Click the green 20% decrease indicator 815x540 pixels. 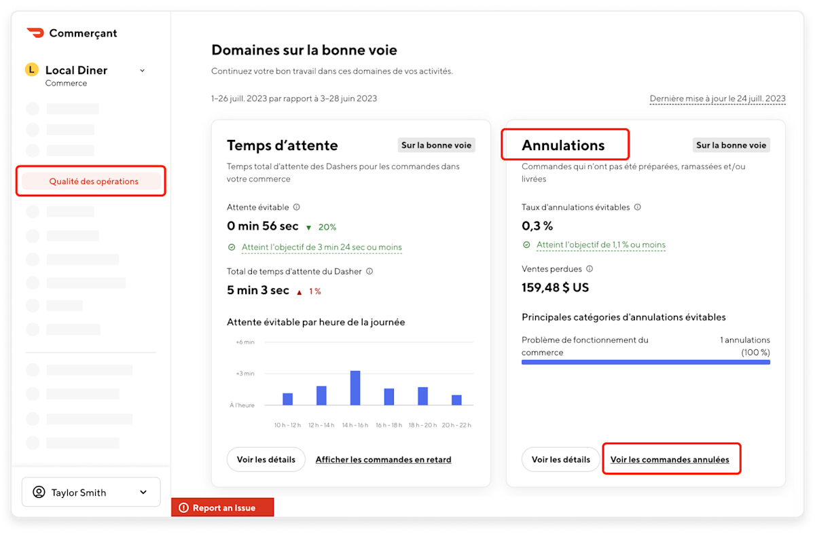321,227
